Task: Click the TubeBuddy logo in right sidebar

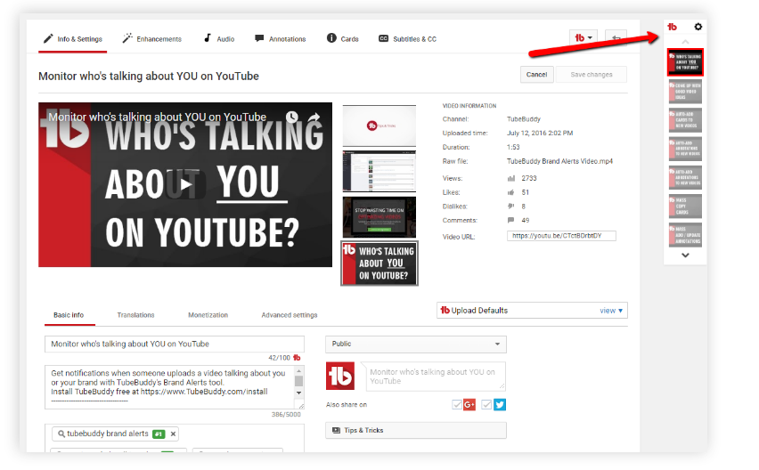Action: [x=673, y=27]
